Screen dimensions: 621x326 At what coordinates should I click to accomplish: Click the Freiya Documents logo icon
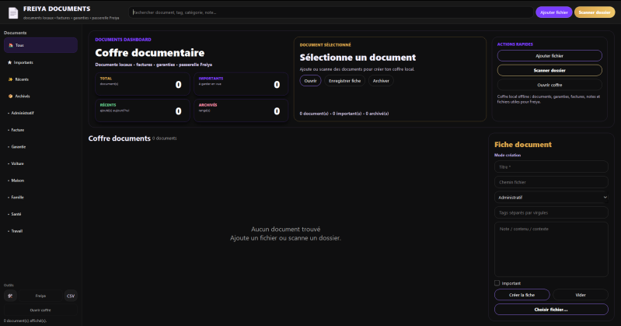click(x=13, y=12)
